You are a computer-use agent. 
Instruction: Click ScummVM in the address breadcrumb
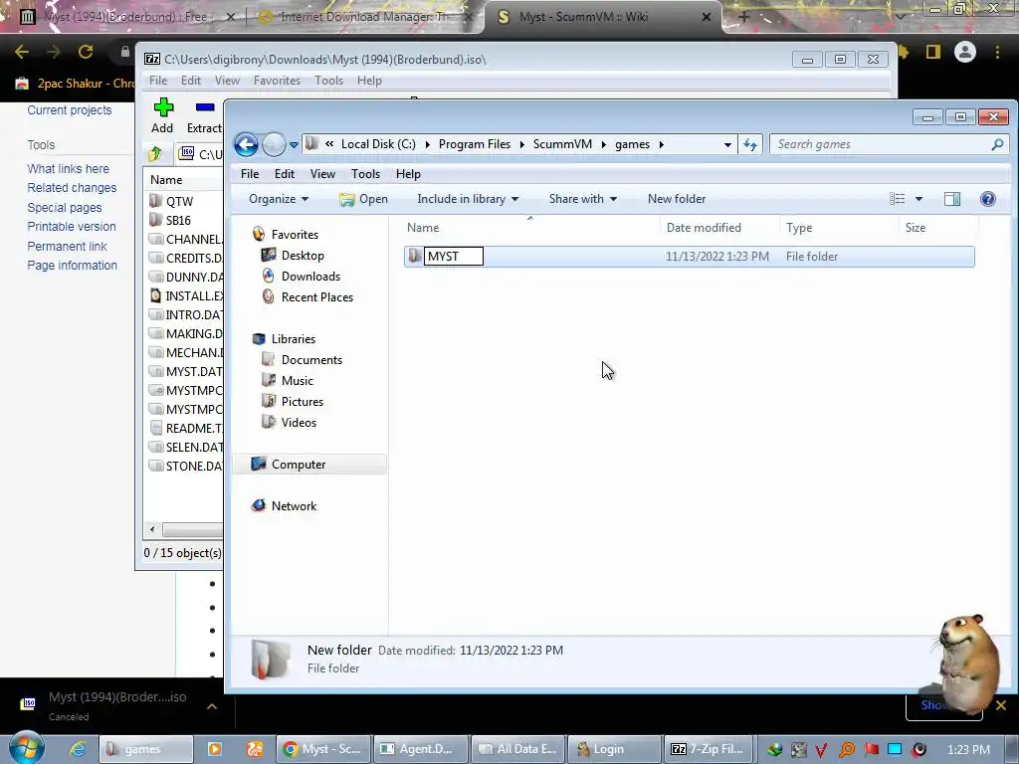(x=562, y=144)
